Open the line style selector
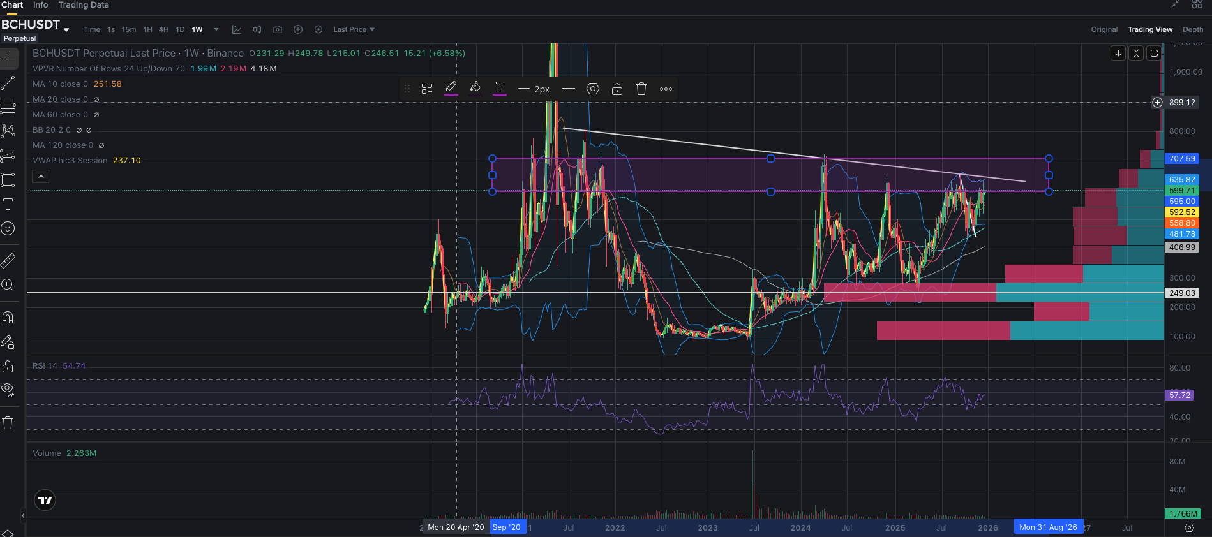Image resolution: width=1212 pixels, height=537 pixels. click(569, 89)
